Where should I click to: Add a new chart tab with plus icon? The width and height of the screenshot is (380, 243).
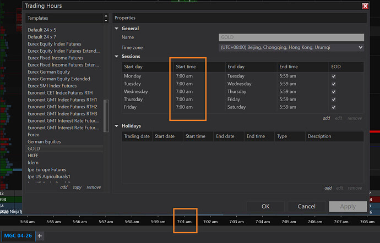click(40, 236)
